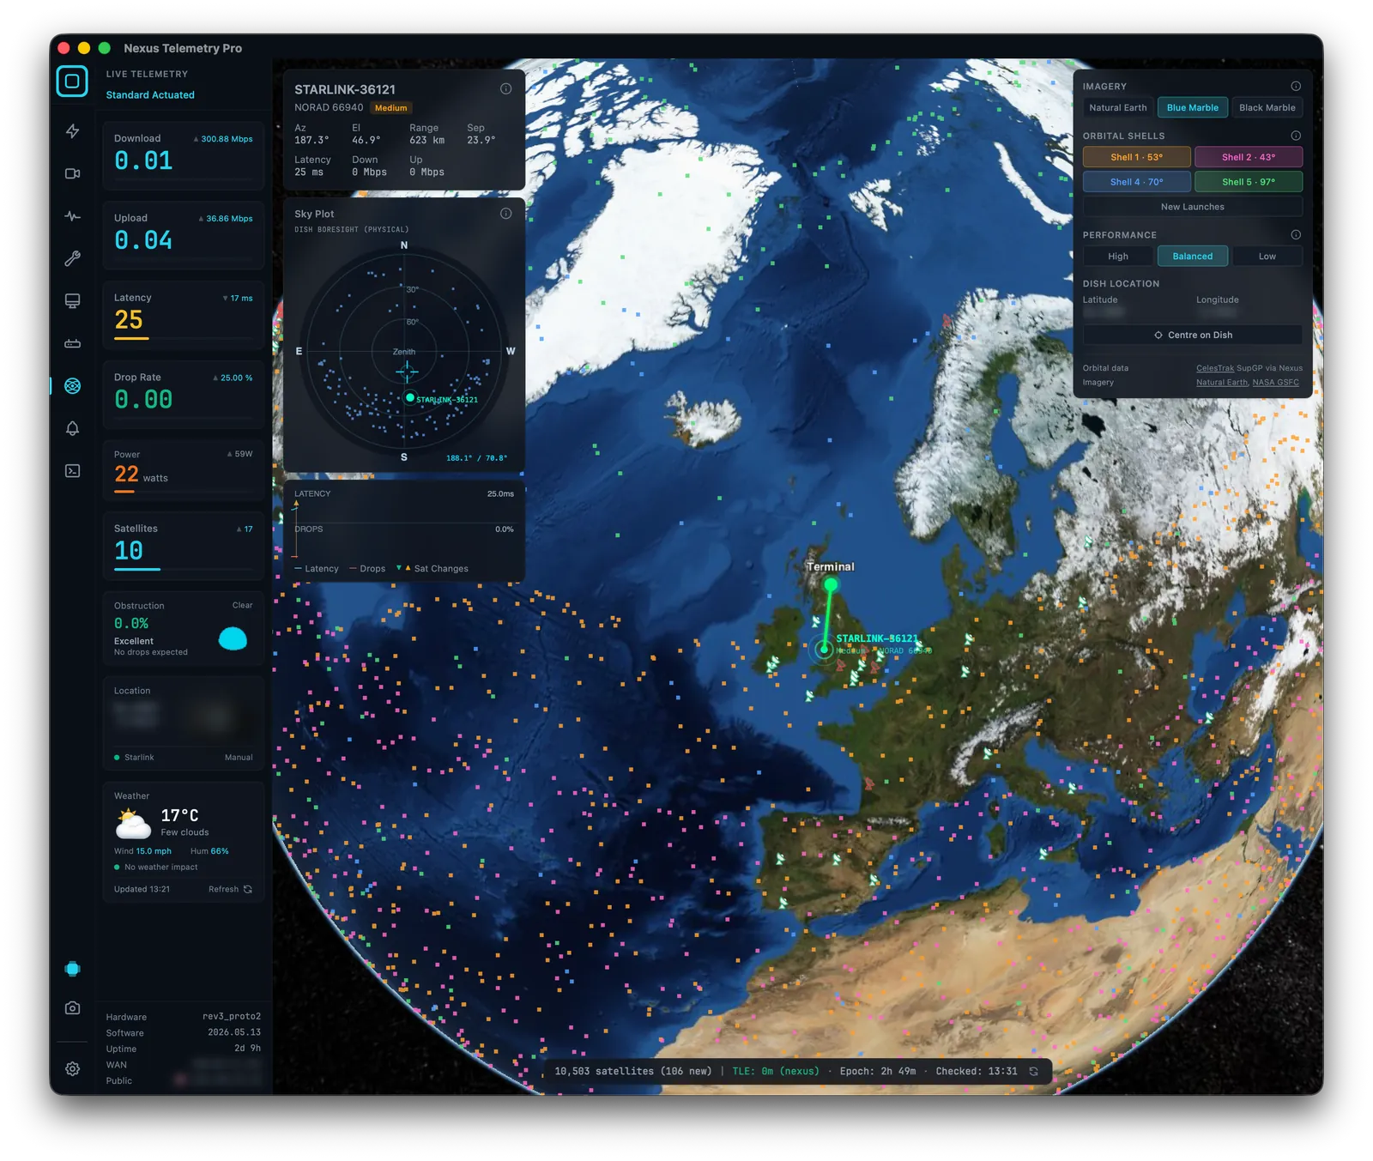Click the Imagery info icon
Screen dimensions: 1373x1161
[1296, 86]
